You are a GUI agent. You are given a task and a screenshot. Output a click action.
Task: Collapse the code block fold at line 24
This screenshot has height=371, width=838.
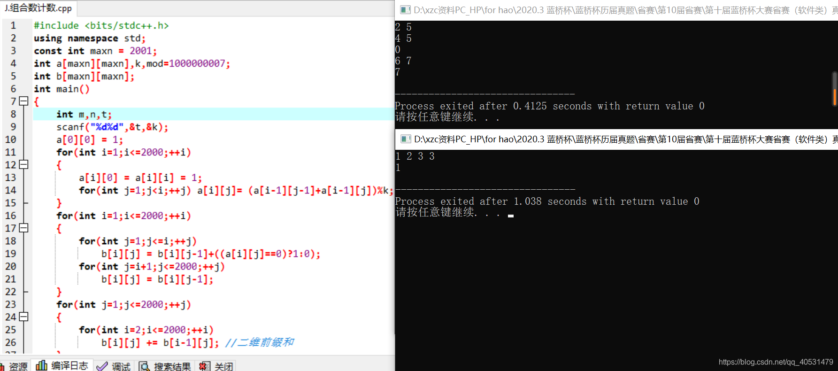tap(24, 317)
